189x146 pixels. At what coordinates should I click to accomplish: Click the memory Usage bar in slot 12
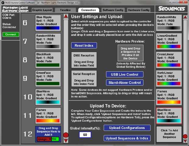point(48,139)
